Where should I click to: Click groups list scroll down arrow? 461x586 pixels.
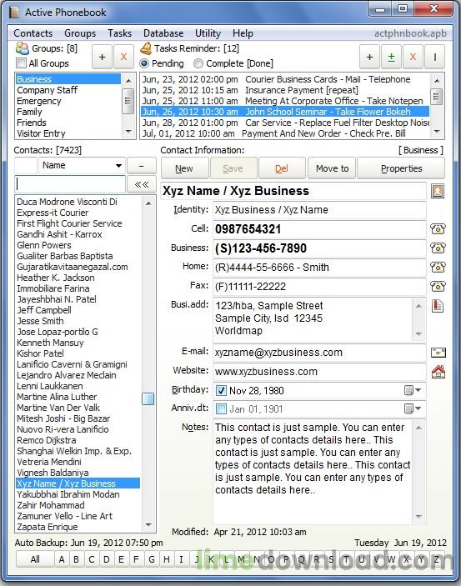pos(128,132)
